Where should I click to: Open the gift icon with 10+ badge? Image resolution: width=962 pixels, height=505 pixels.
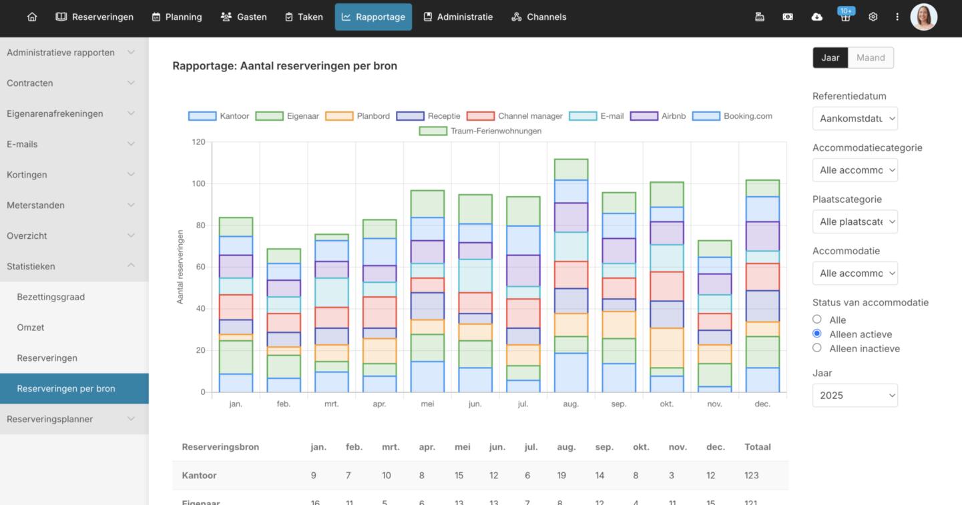845,17
